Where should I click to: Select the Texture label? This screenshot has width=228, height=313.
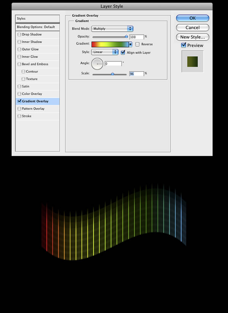32,79
